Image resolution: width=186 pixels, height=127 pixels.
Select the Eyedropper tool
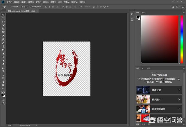click(x=3, y=36)
